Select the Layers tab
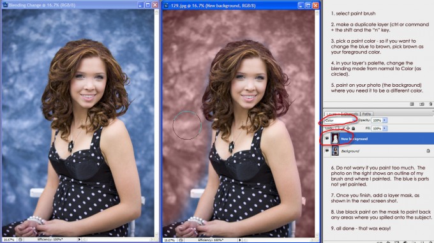Image resolution: width=434 pixels, height=243 pixels. pos(333,114)
